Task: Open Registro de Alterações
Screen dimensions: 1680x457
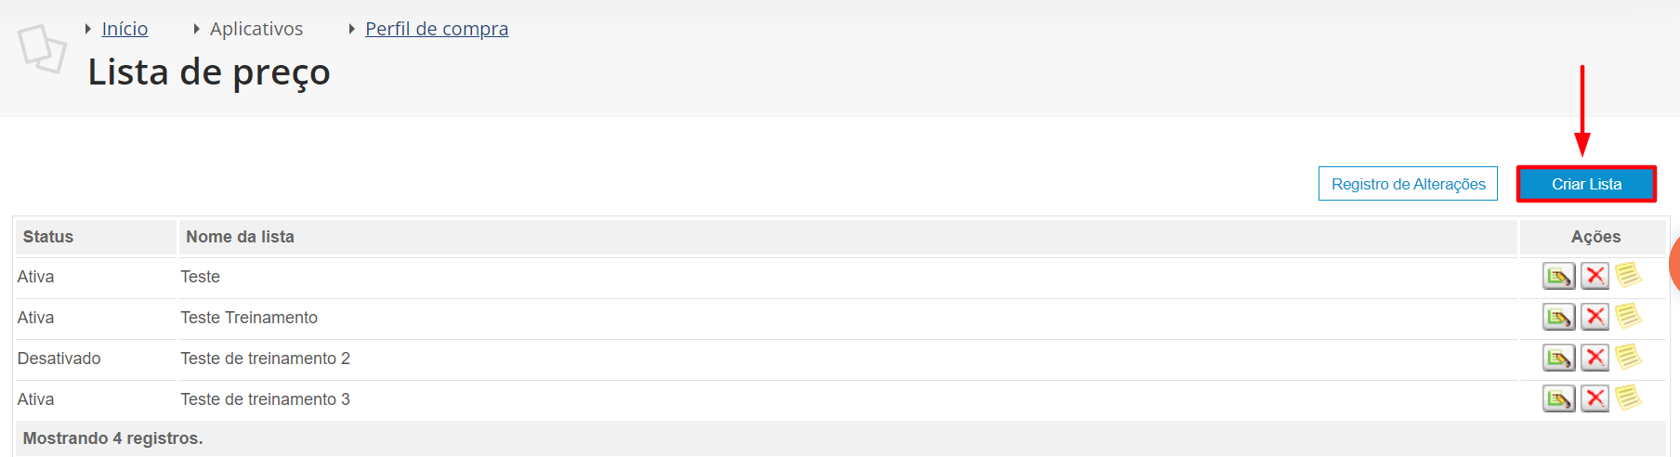Action: tap(1408, 184)
